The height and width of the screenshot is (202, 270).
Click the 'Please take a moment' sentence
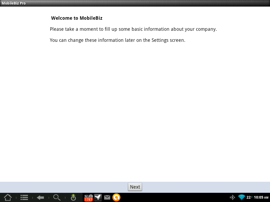click(133, 29)
